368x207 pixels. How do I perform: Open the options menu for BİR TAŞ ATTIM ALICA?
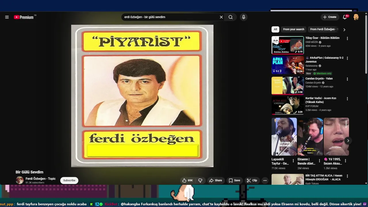click(347, 176)
